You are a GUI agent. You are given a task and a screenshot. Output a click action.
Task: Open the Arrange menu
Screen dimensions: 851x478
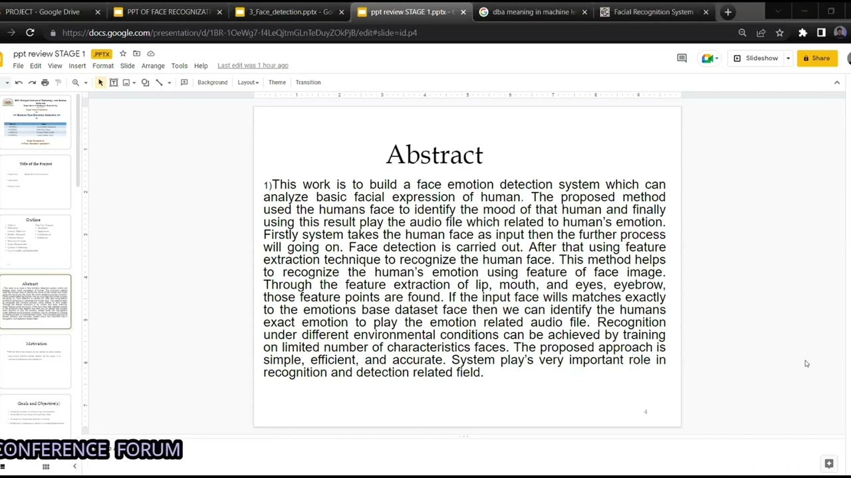click(x=153, y=66)
